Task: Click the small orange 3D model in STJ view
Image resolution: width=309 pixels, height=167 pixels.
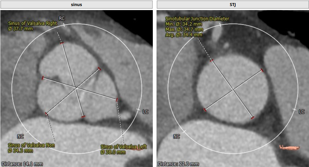Action: click(289, 147)
